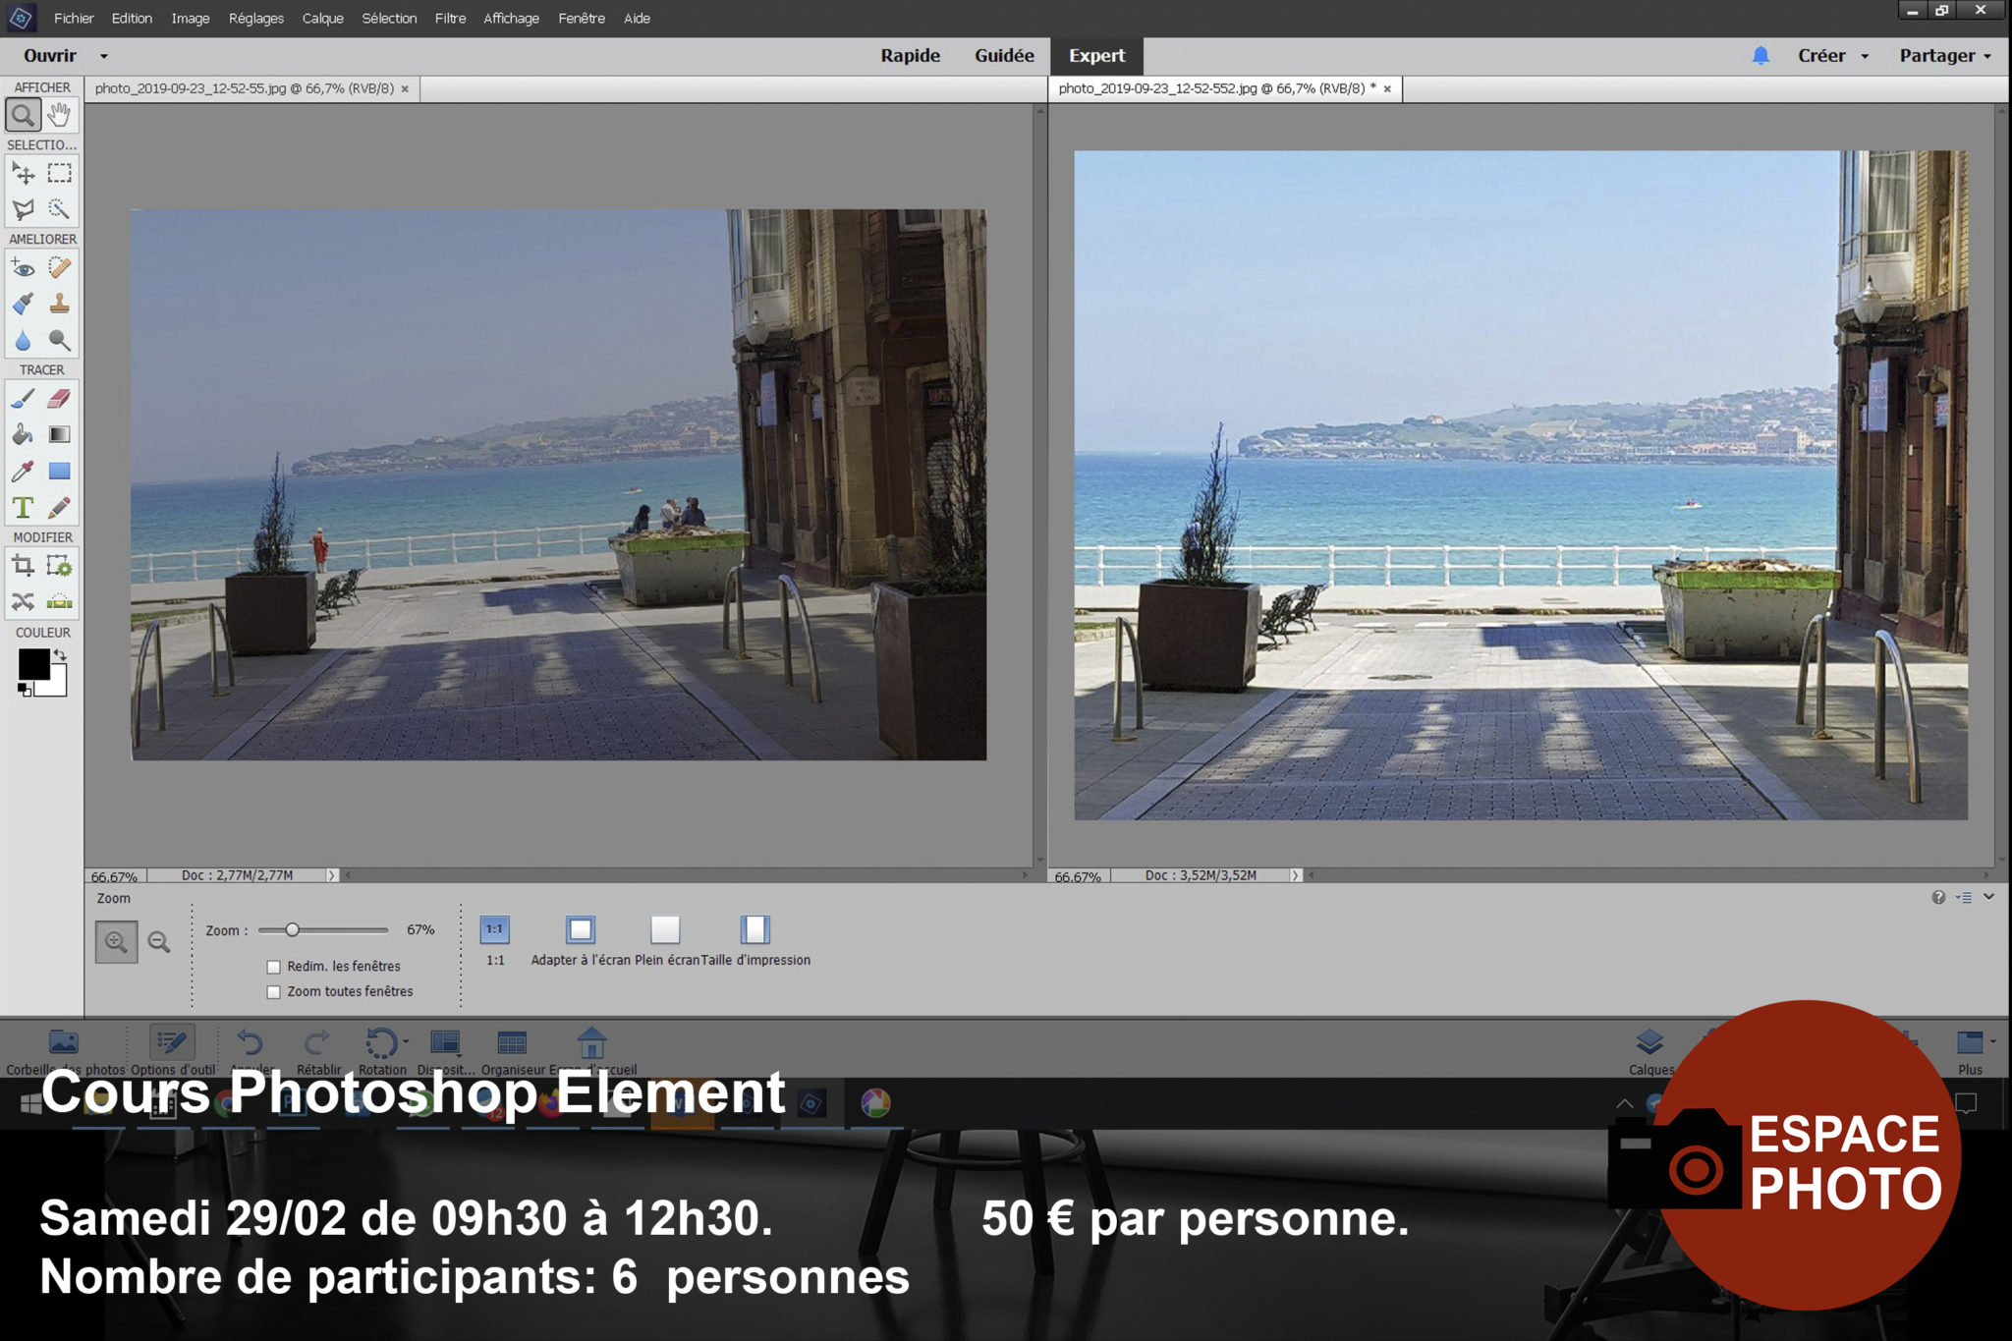This screenshot has height=1341, width=2012.
Task: Select the Quick Selection tool
Action: tap(59, 209)
